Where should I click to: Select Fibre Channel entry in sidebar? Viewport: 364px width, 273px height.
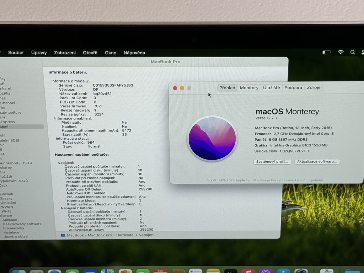pos(8,103)
